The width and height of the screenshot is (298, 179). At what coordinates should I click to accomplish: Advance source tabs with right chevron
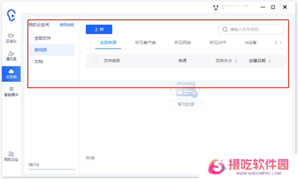(x=281, y=43)
